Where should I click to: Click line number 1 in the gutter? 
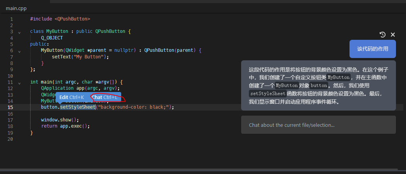pos(12,19)
